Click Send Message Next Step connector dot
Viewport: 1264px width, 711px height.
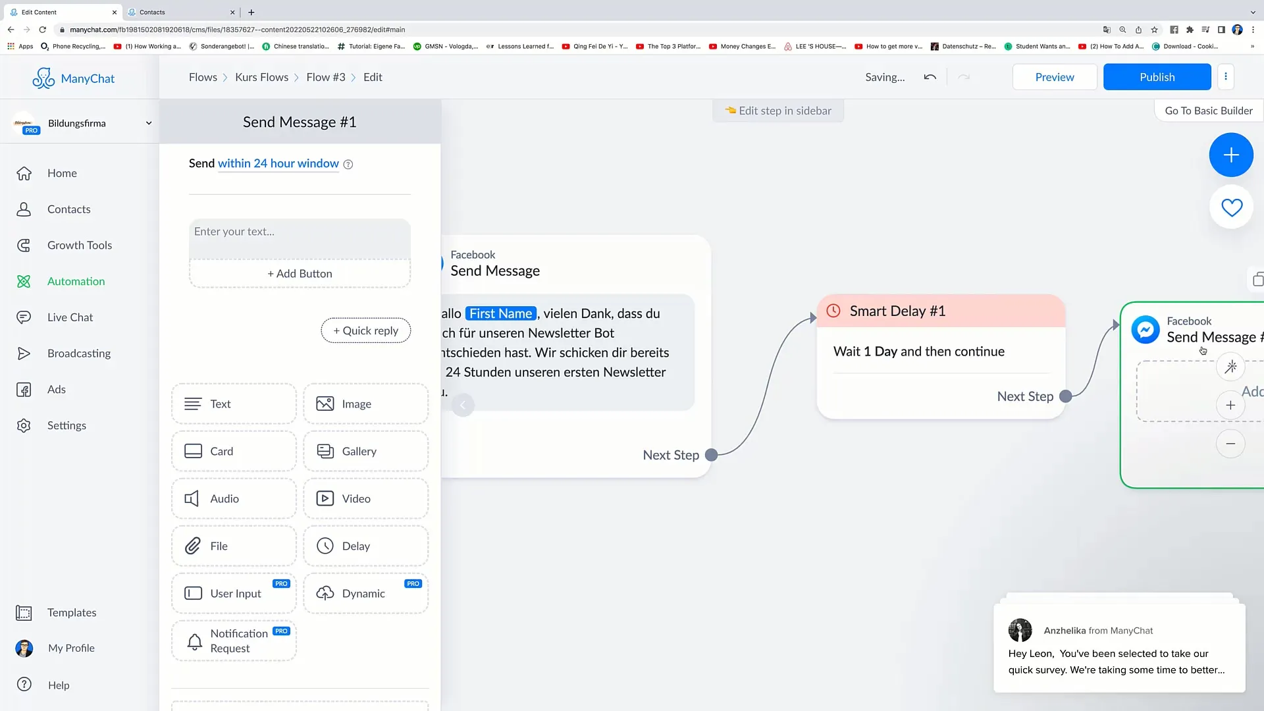(x=711, y=455)
